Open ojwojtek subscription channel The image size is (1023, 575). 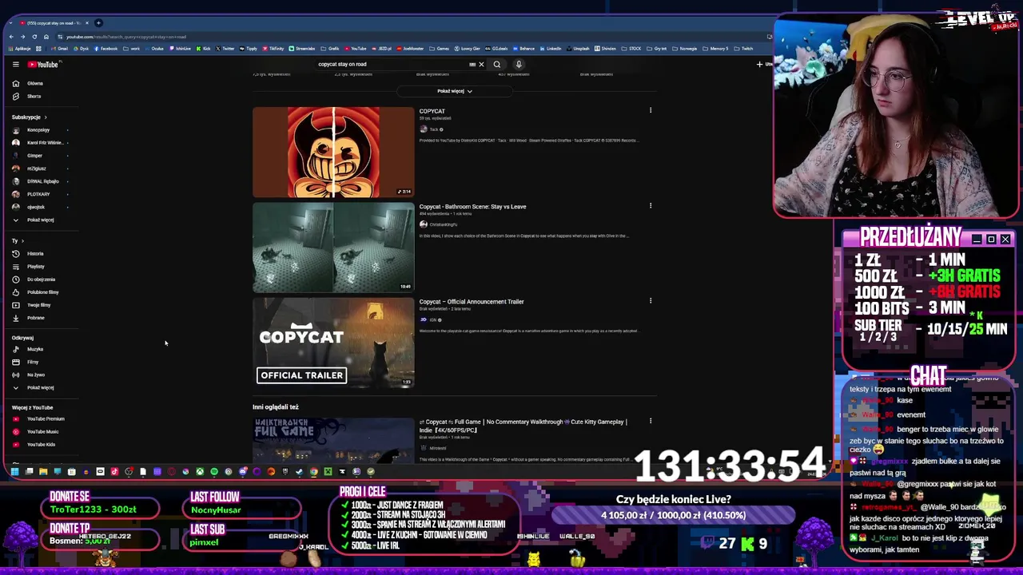[x=36, y=207]
